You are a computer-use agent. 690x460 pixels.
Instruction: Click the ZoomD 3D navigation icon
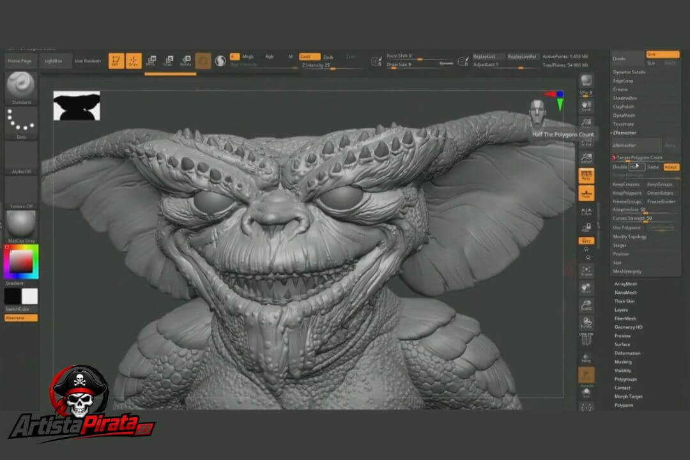tap(586, 305)
